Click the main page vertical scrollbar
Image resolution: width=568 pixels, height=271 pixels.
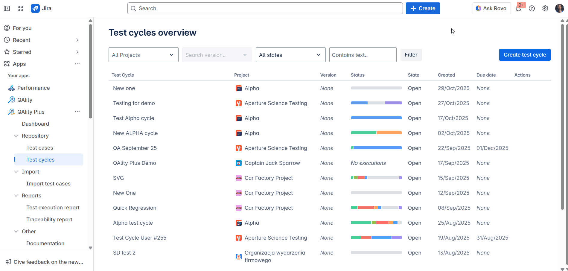click(x=562, y=117)
